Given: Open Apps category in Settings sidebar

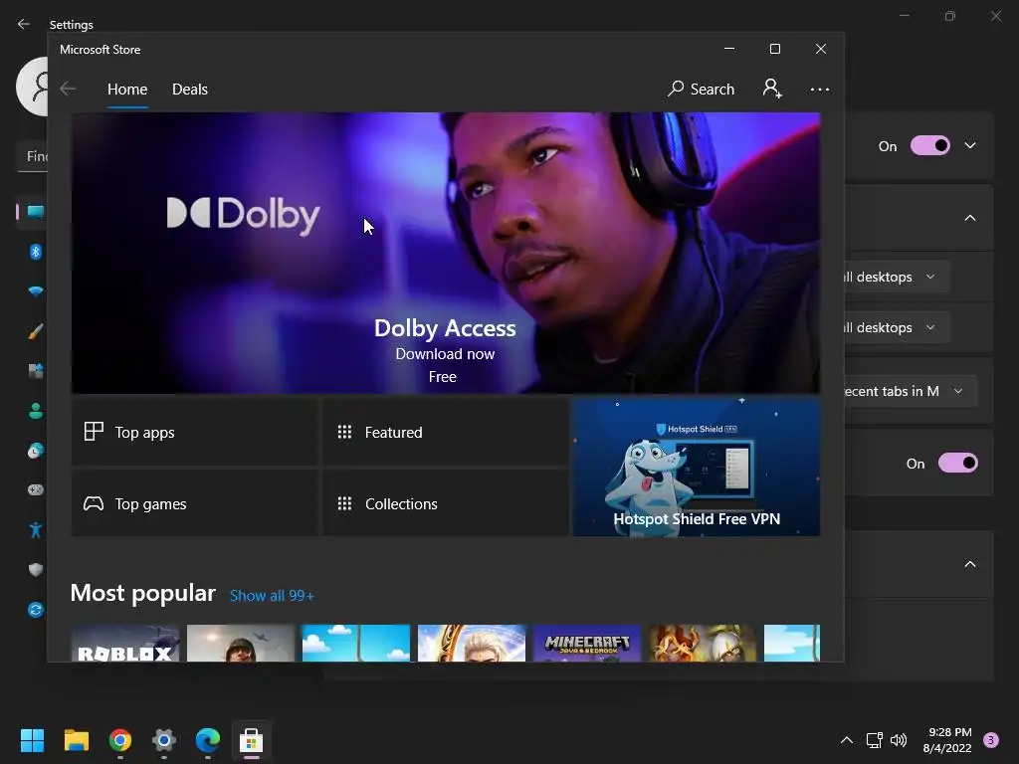Looking at the screenshot, I should tap(36, 371).
